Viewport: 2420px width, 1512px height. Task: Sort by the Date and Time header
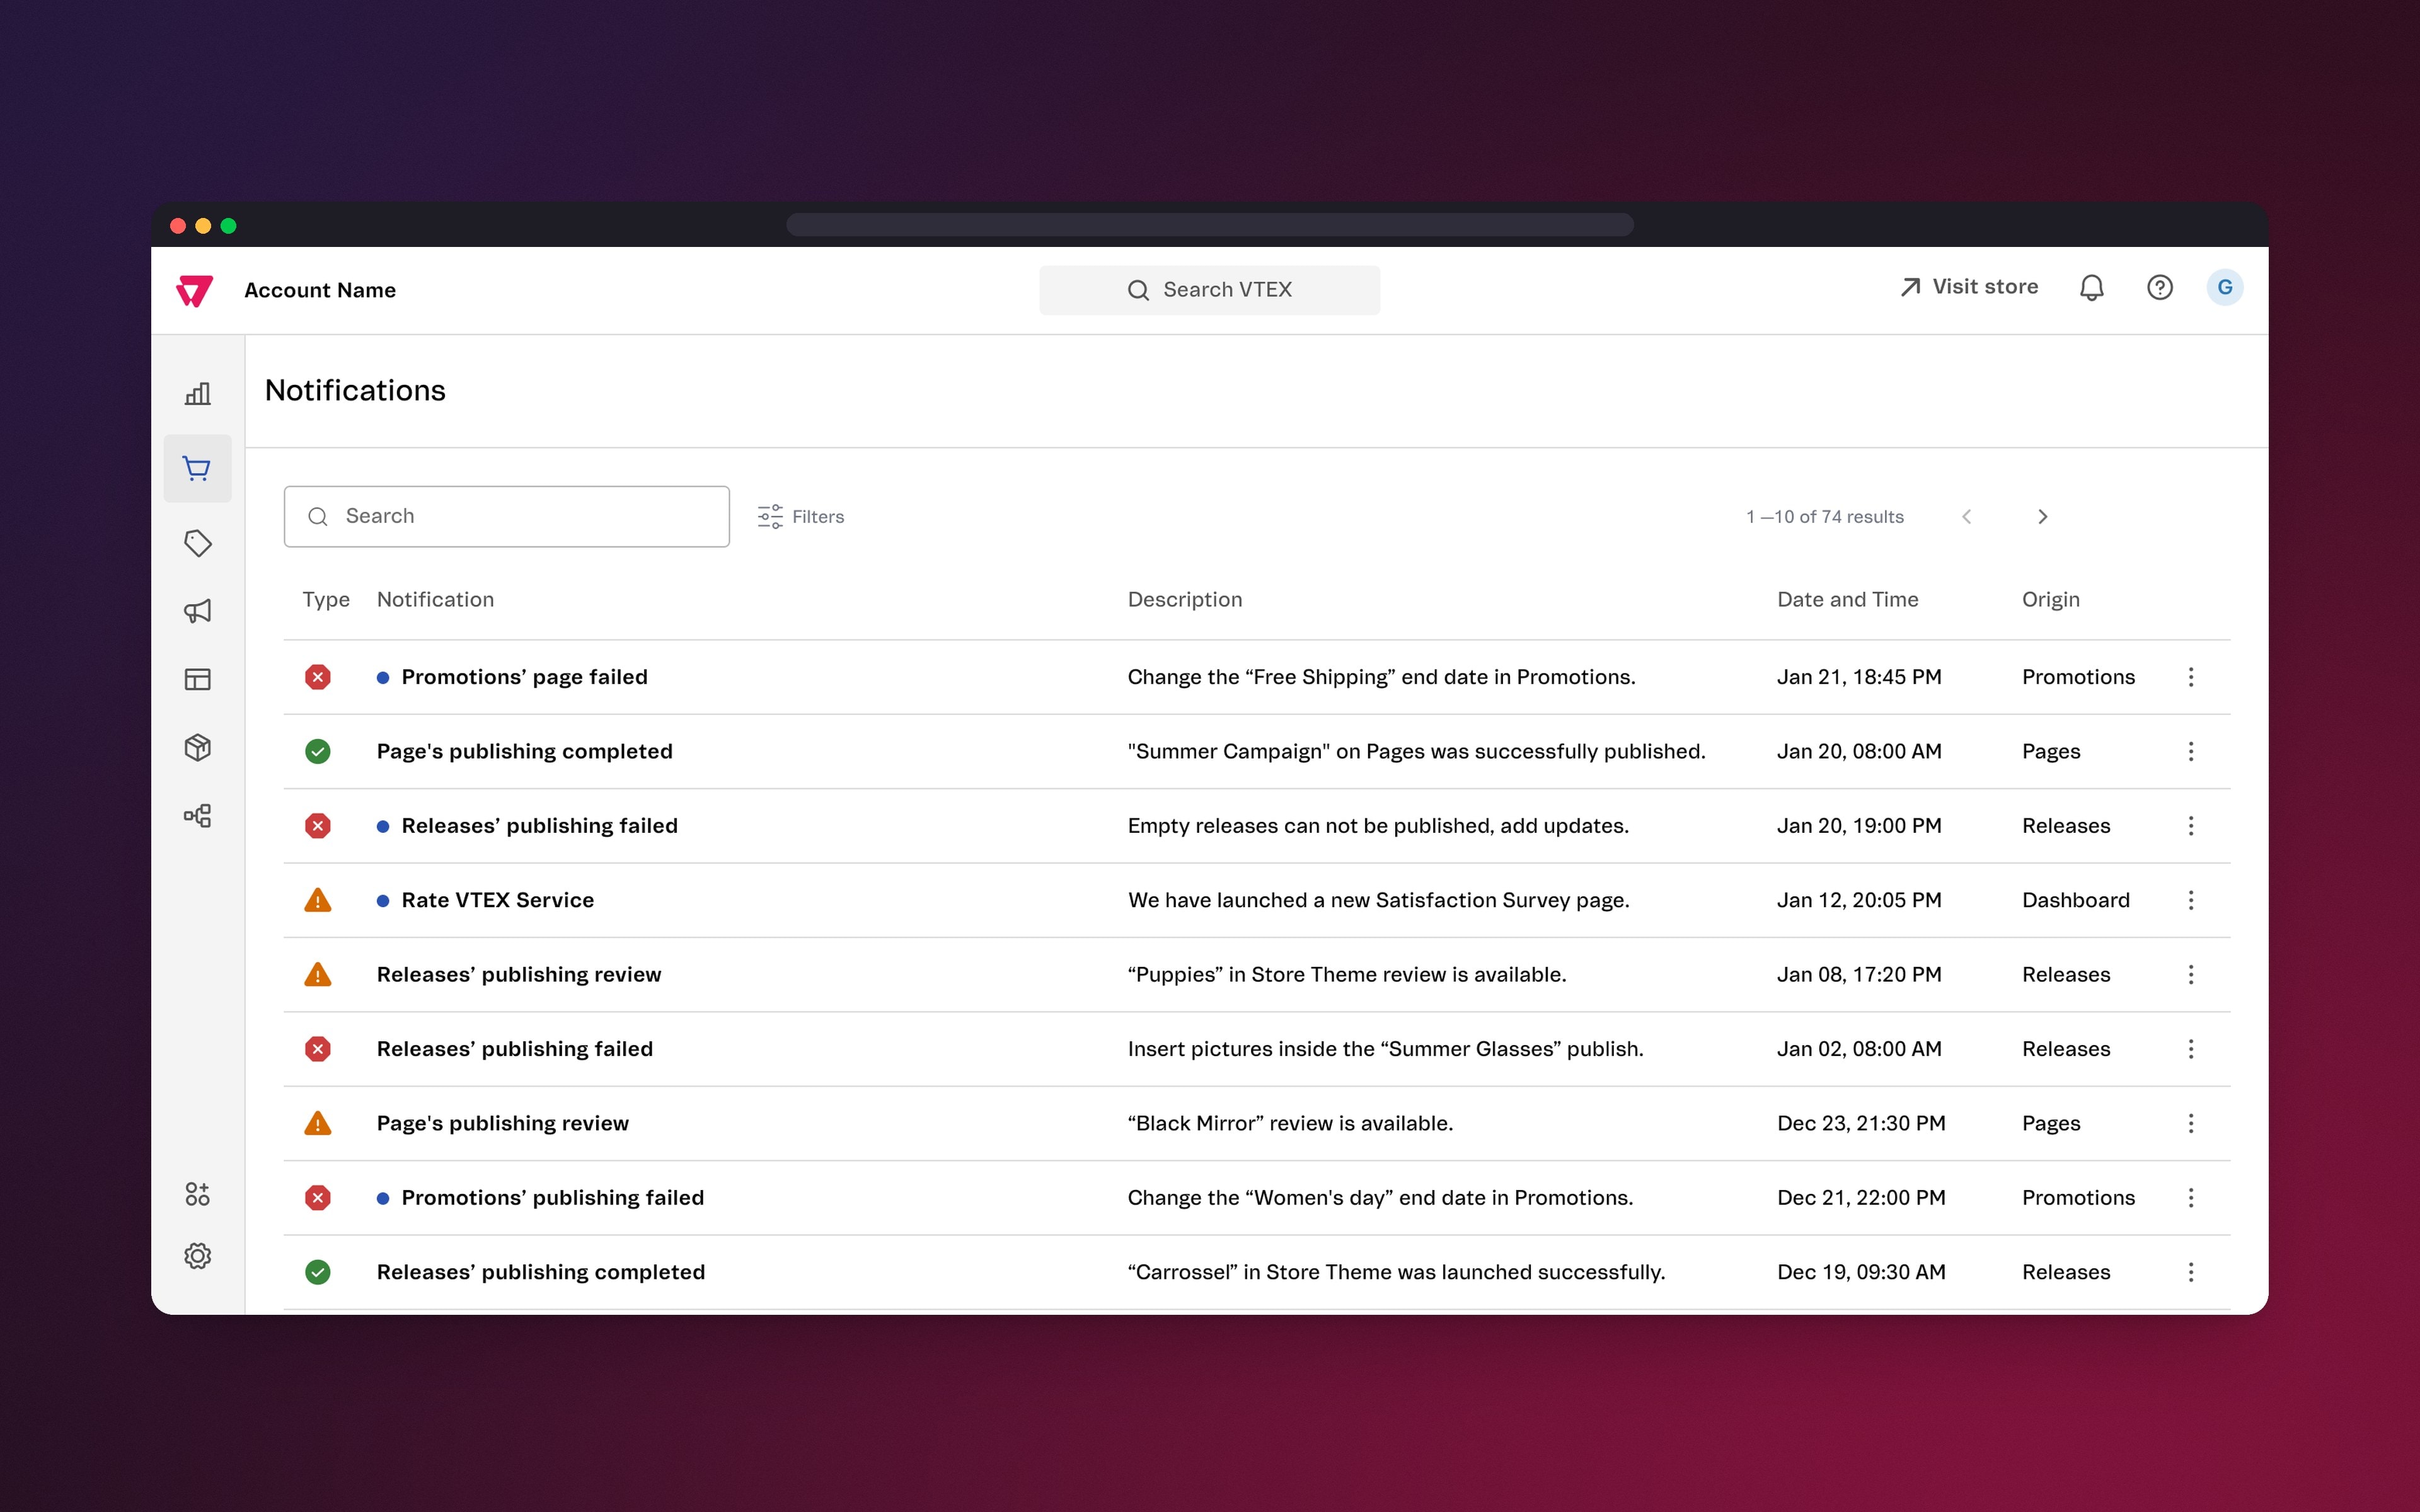(x=1847, y=599)
